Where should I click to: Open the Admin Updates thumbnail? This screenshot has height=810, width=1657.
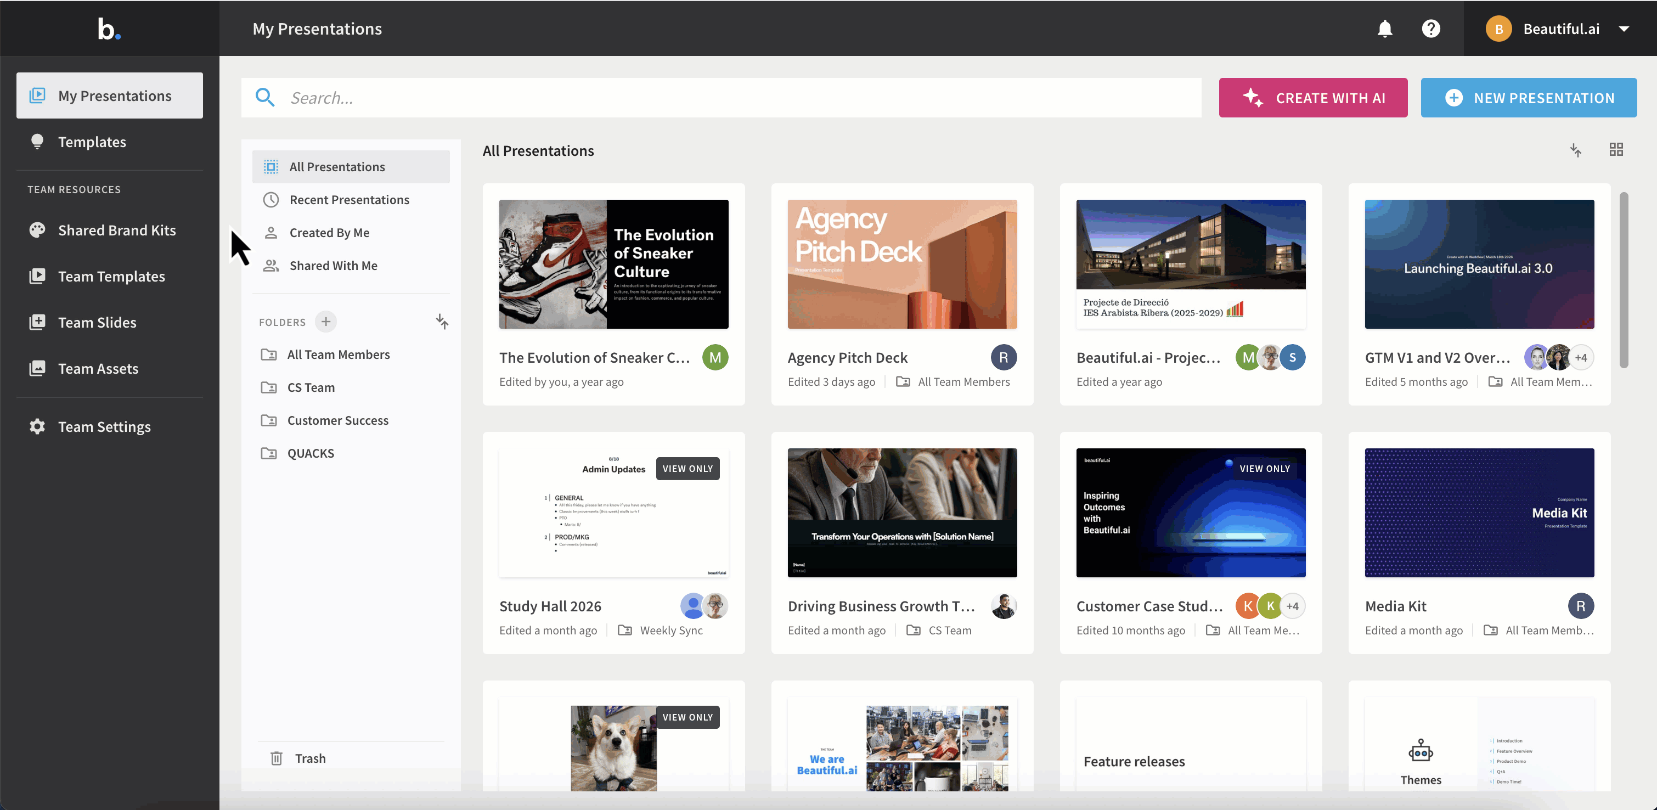613,513
